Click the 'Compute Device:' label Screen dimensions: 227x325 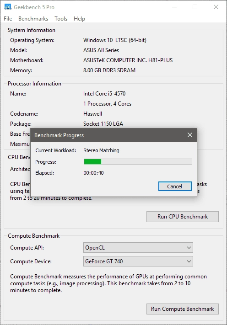pyautogui.click(x=31, y=261)
